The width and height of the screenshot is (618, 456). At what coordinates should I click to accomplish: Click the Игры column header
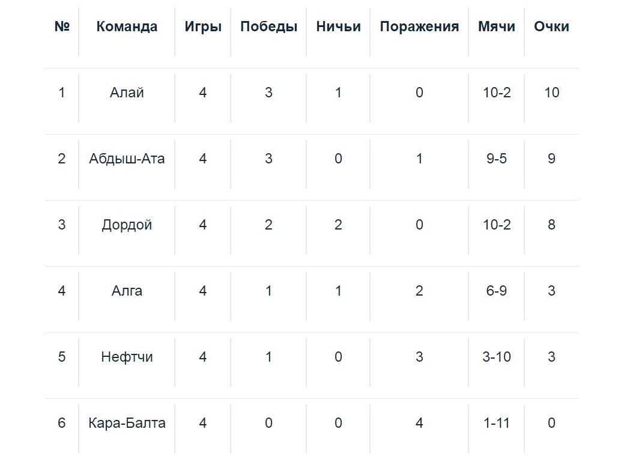[203, 26]
